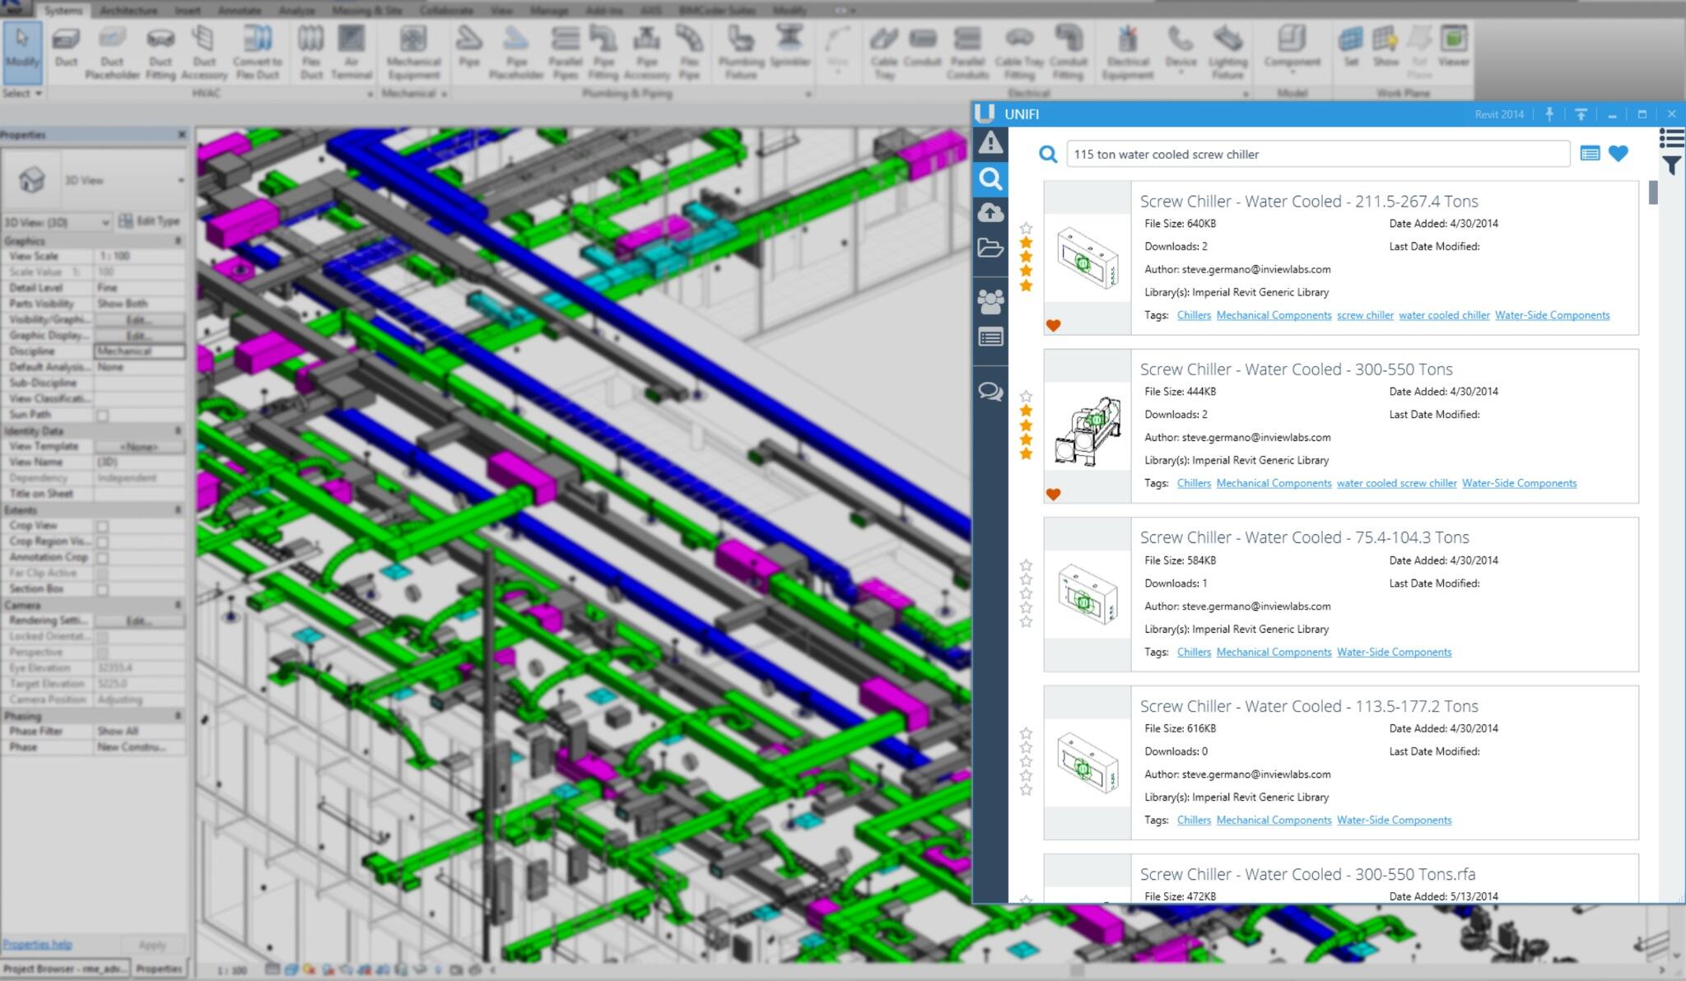Viewport: 1686px width, 981px height.
Task: Select Mechanical Equipment tool
Action: coord(413,53)
